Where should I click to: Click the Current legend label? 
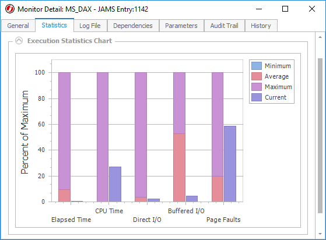pyautogui.click(x=275, y=97)
